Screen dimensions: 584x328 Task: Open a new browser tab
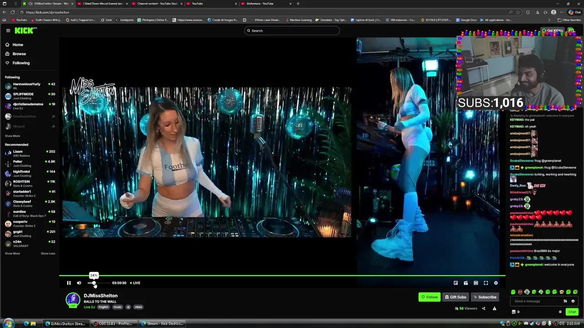(298, 4)
